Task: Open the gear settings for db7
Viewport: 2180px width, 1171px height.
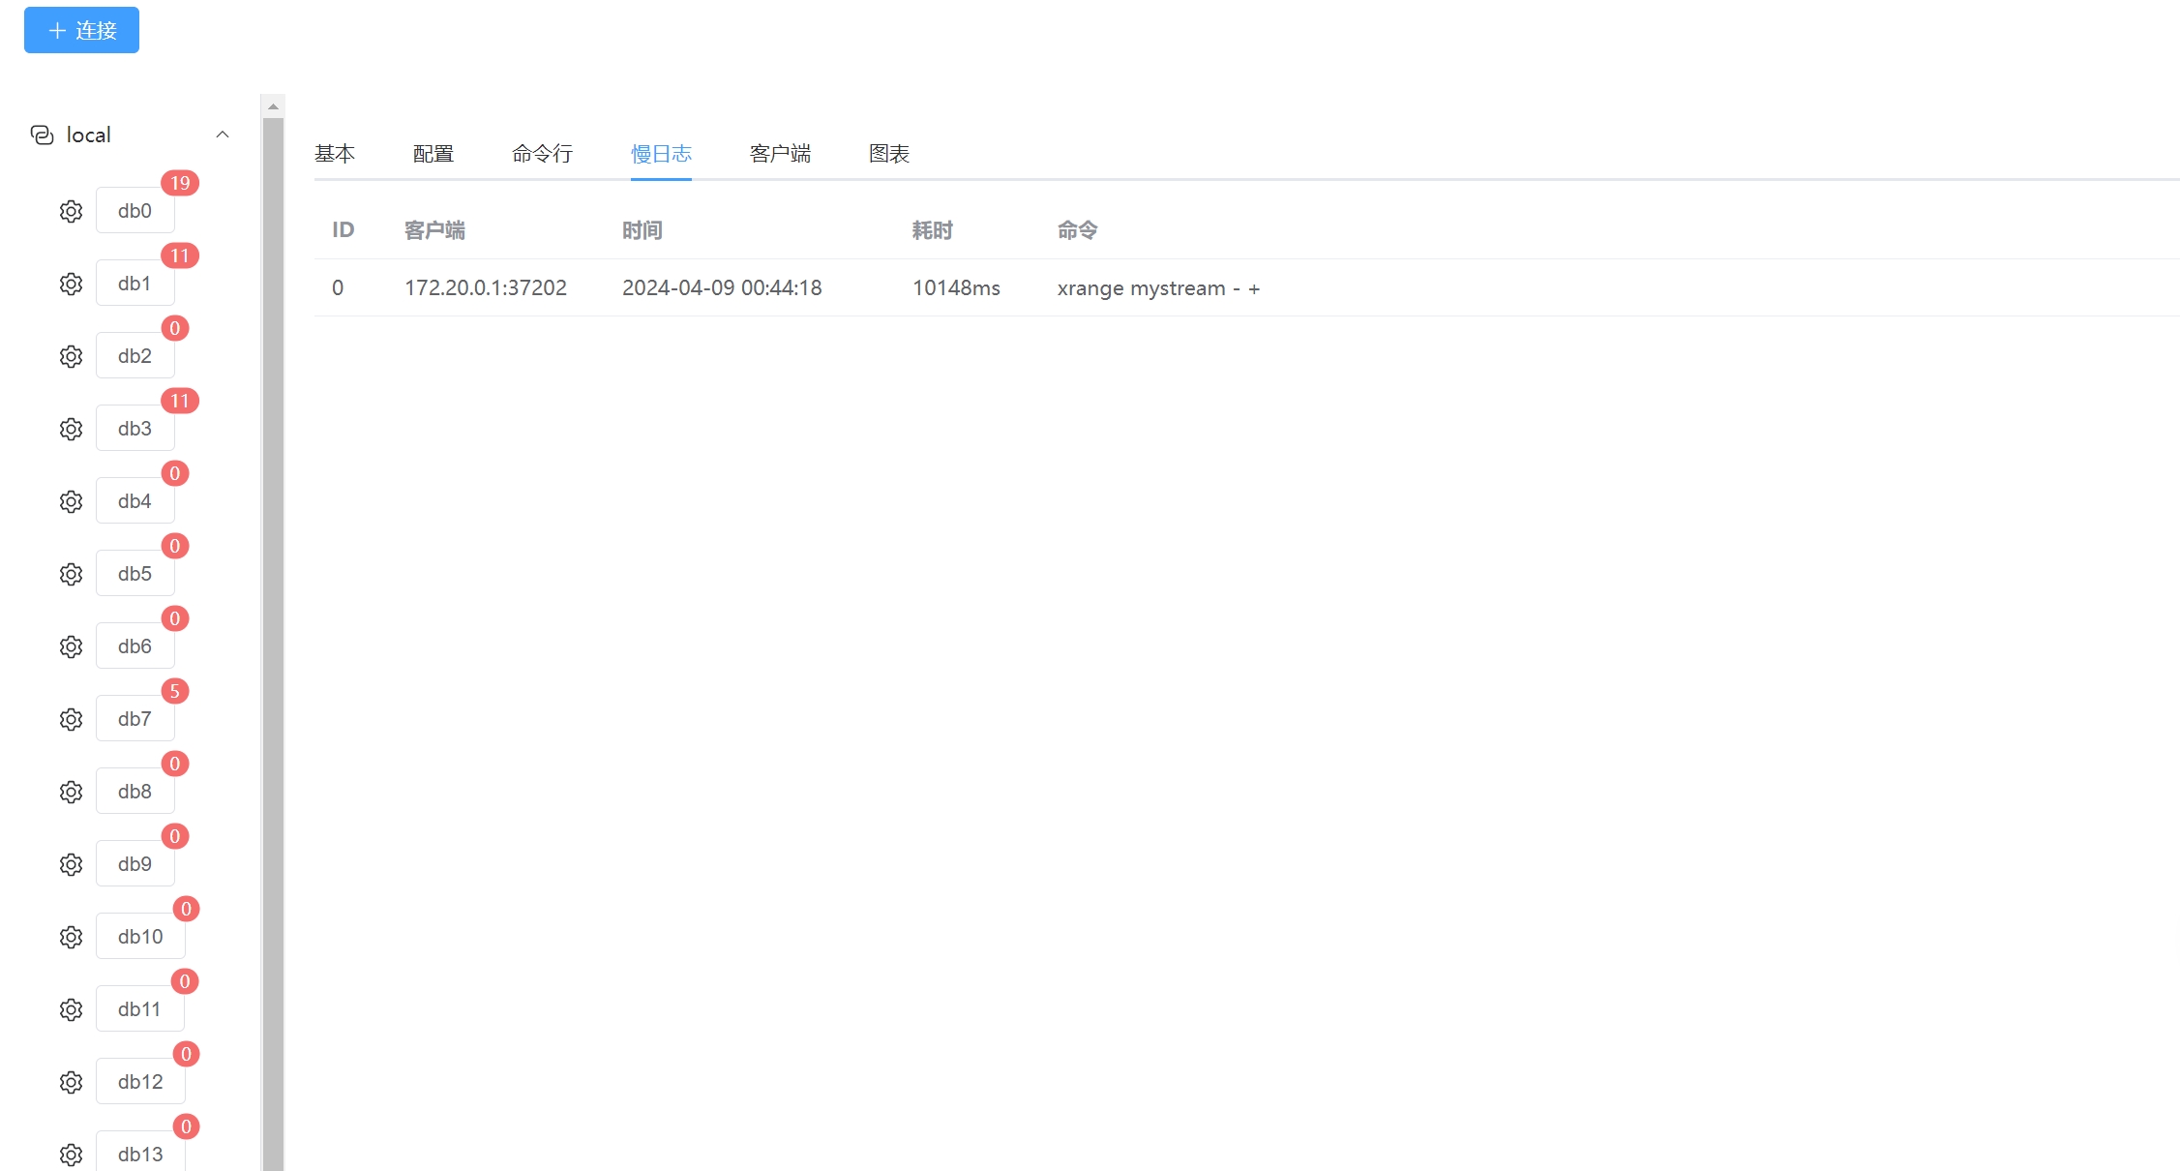Action: [x=71, y=719]
